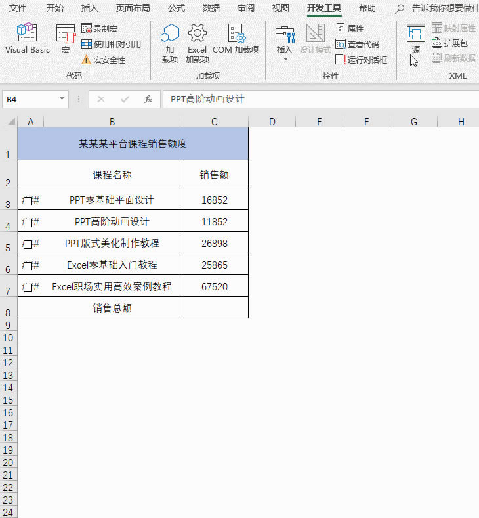Image resolution: width=479 pixels, height=518 pixels.
Task: Open the 宏 (Macros) dialog
Action: point(66,38)
